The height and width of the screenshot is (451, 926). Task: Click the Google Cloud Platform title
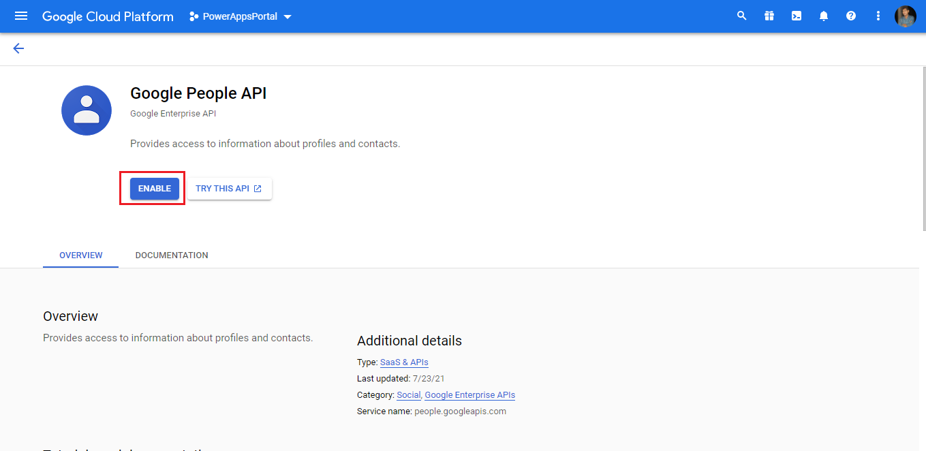click(108, 16)
